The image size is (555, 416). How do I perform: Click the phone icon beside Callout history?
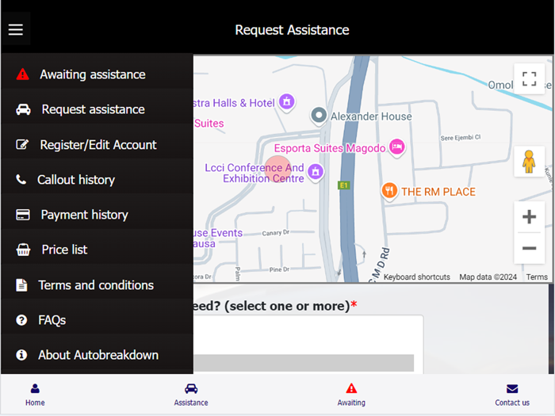pyautogui.click(x=21, y=179)
